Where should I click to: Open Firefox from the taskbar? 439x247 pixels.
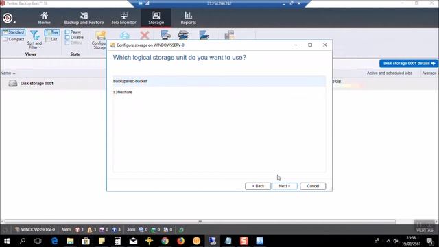180,241
